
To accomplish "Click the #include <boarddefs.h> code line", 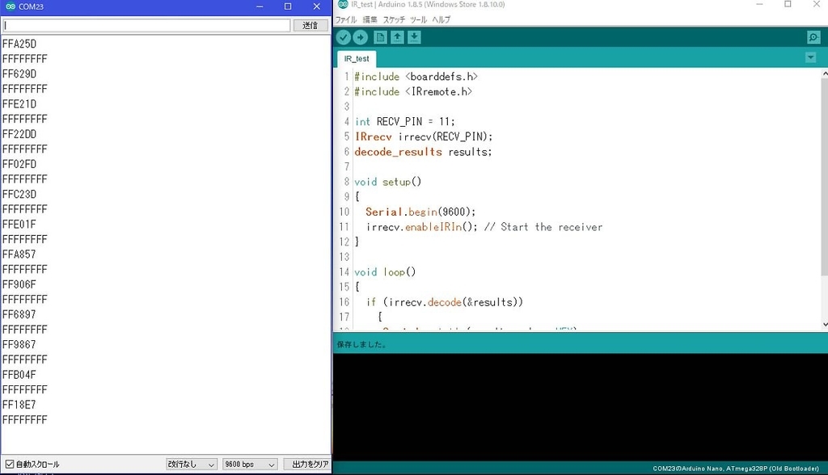I will [416, 77].
